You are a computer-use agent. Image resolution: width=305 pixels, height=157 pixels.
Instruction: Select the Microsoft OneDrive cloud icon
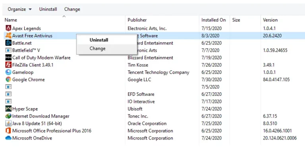8,138
